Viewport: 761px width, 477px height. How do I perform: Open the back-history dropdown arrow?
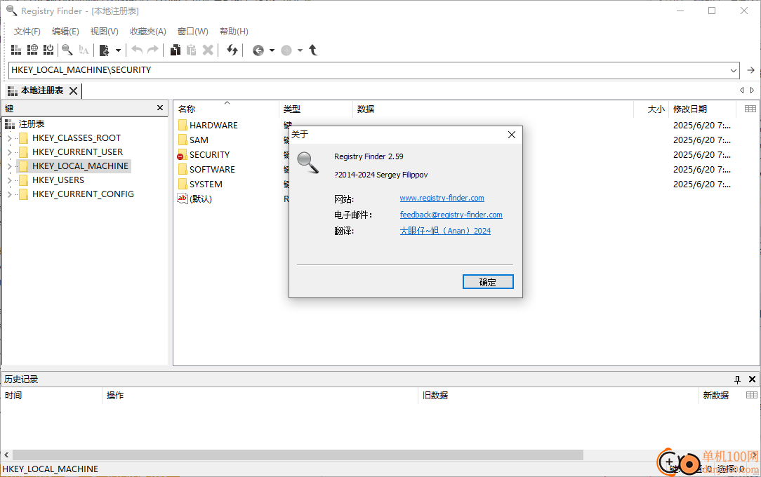pyautogui.click(x=272, y=50)
